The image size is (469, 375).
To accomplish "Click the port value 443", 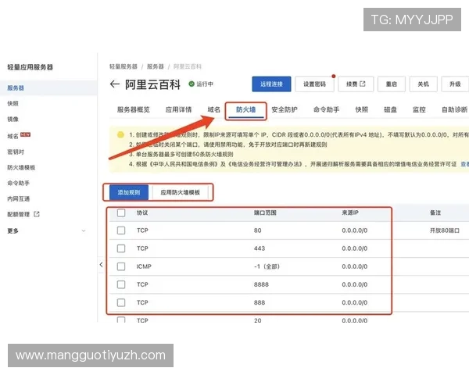I will [260, 248].
